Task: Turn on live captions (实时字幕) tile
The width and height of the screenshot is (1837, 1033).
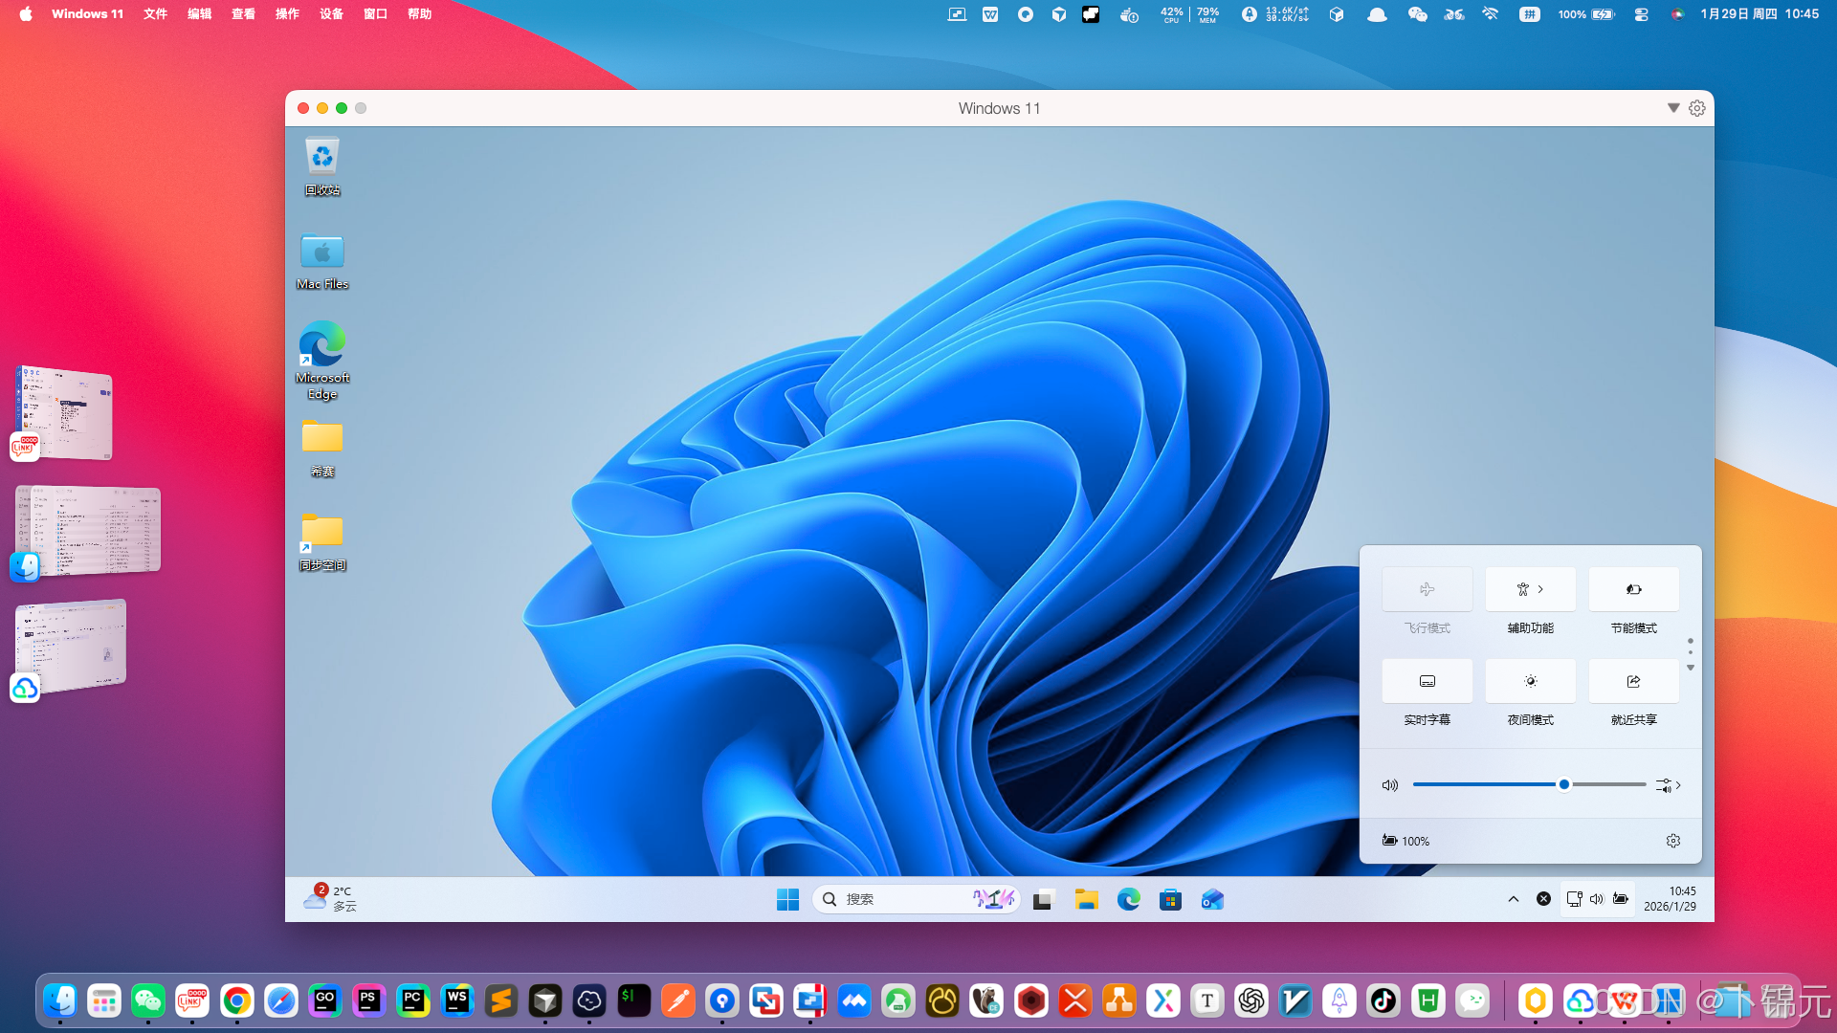Action: coord(1427,681)
